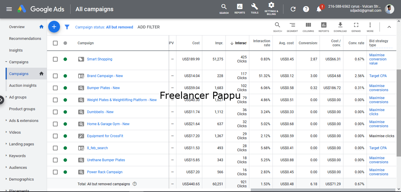The width and height of the screenshot is (401, 192).
Task: Expand the Demographics sidebar section
Action: (6, 179)
